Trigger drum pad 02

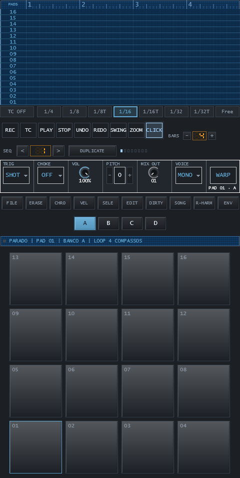pos(91,447)
